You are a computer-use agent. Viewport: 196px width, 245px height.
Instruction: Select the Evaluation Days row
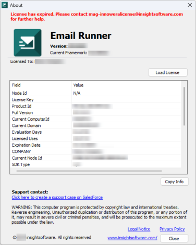95,132
